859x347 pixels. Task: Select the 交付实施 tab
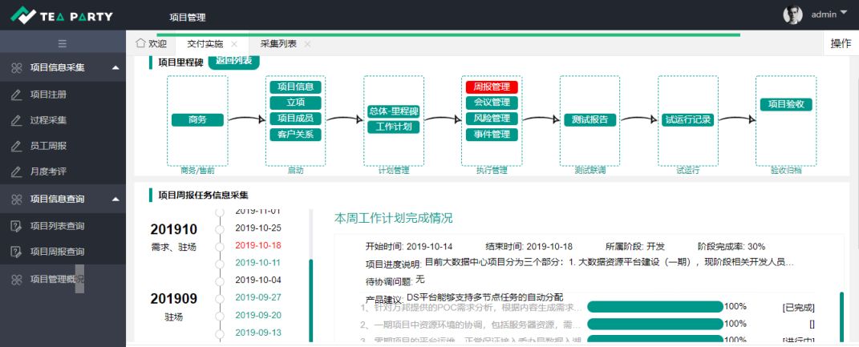205,44
